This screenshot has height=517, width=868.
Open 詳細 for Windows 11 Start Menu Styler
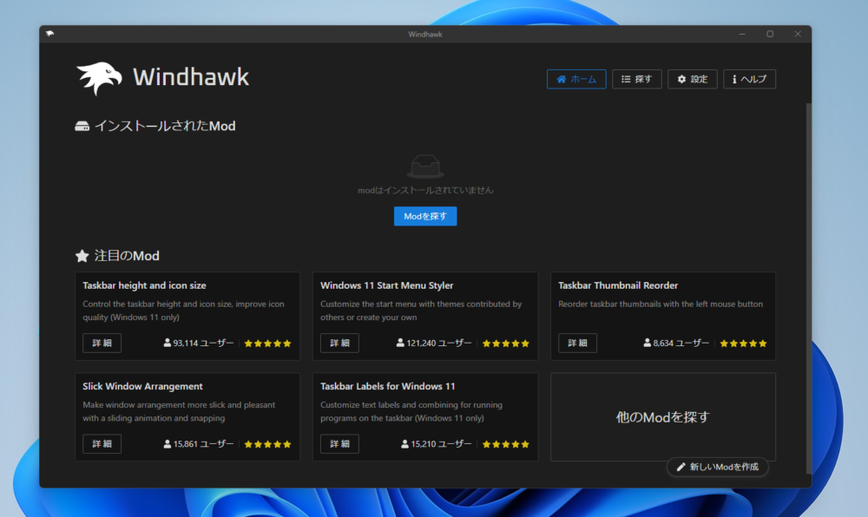click(339, 343)
